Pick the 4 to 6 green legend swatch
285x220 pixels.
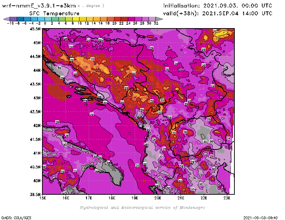(x=62, y=19)
